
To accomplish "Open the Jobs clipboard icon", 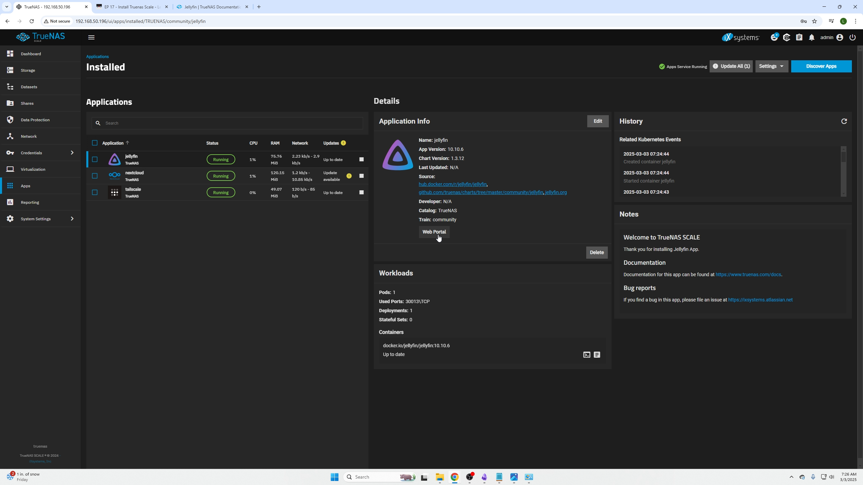I will [799, 37].
